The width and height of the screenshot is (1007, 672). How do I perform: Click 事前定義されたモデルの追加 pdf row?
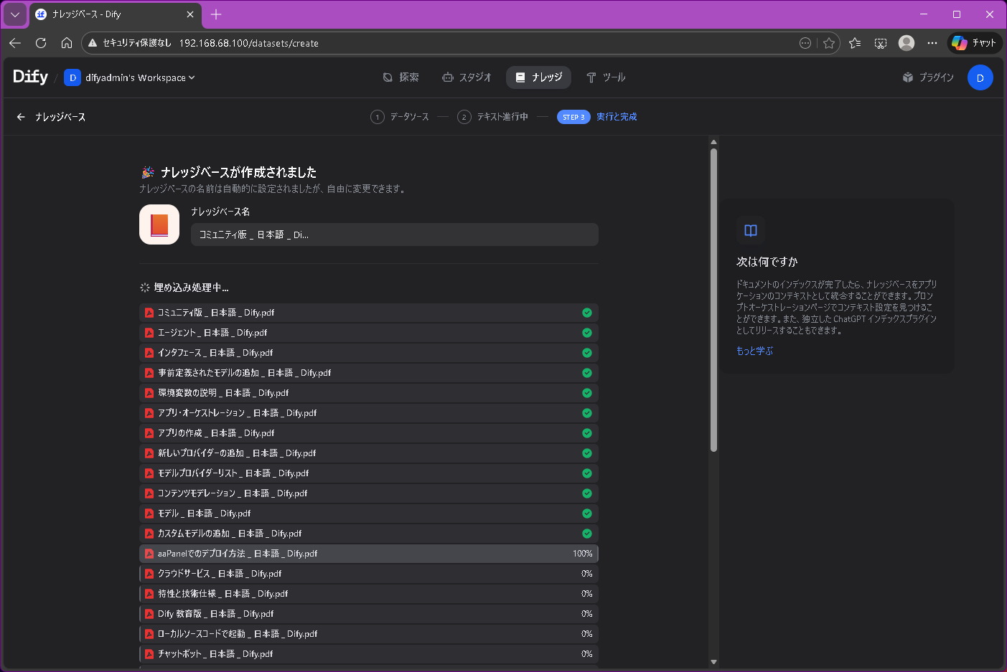click(x=369, y=373)
